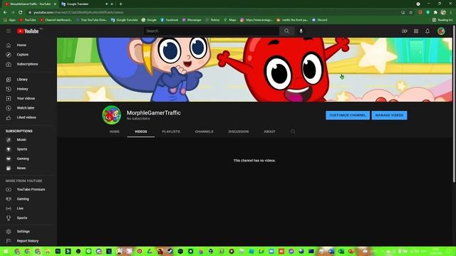The width and height of the screenshot is (456, 256).
Task: Select the Videos channel tab
Action: tap(141, 132)
